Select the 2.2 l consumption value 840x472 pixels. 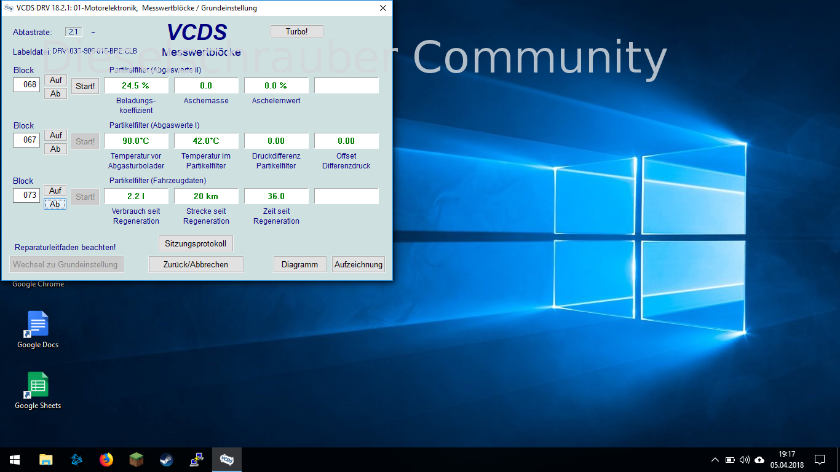point(136,196)
